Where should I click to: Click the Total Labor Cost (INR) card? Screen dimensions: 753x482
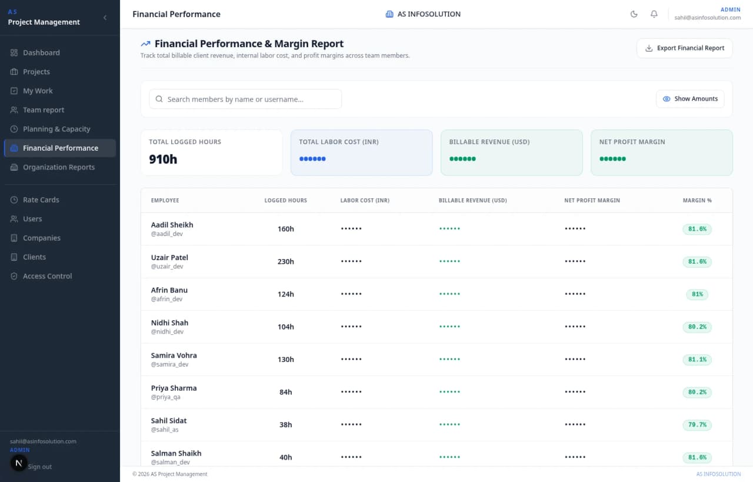[x=362, y=152]
